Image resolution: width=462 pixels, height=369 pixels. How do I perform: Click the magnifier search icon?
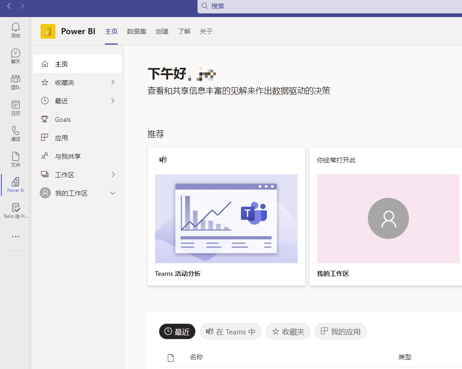pyautogui.click(x=205, y=6)
